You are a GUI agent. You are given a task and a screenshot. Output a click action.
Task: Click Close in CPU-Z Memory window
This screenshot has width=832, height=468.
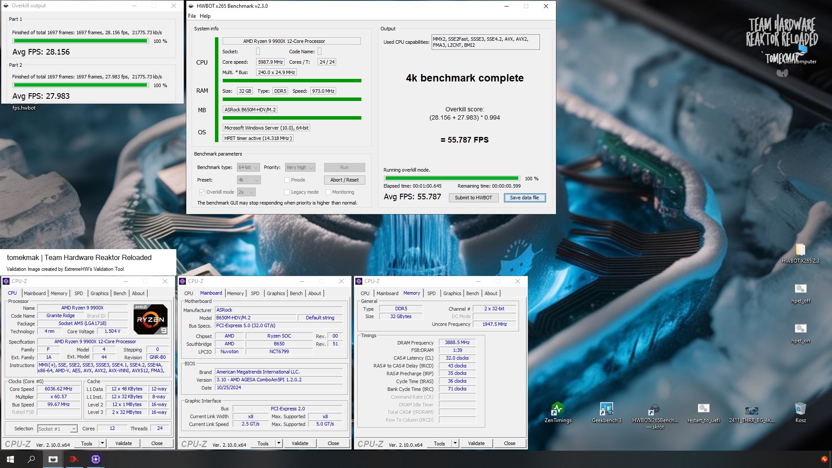click(510, 443)
